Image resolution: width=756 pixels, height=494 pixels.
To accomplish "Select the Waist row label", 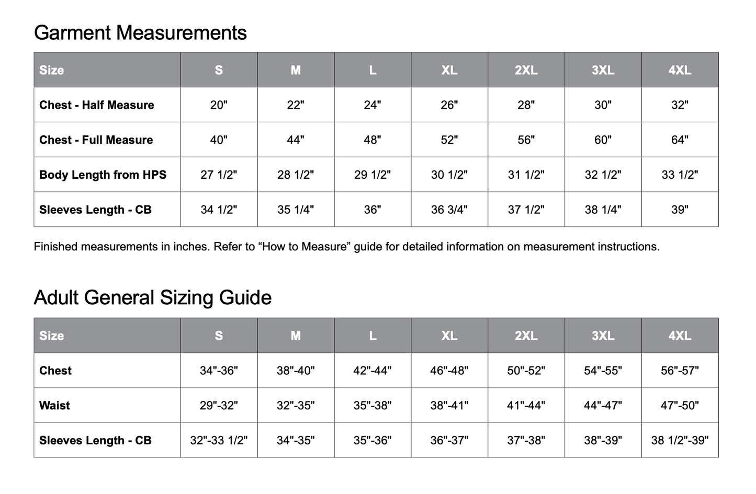I will point(54,406).
